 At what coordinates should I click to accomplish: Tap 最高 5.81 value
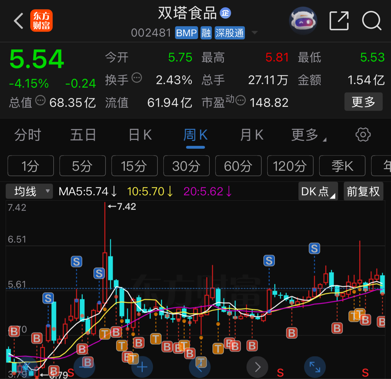tap(277, 57)
